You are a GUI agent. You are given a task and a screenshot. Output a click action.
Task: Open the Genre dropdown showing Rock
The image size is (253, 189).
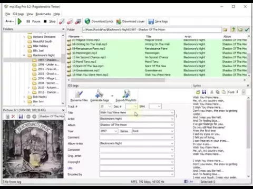pos(172,131)
